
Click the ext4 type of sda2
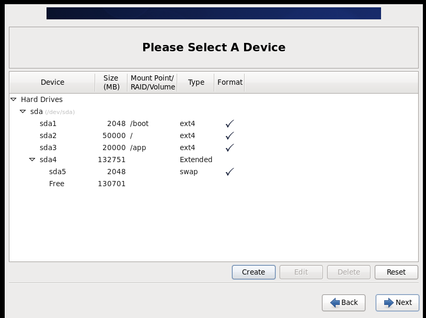(188, 135)
